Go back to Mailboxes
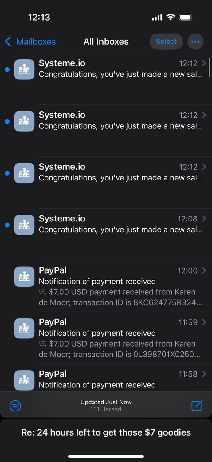 point(36,42)
